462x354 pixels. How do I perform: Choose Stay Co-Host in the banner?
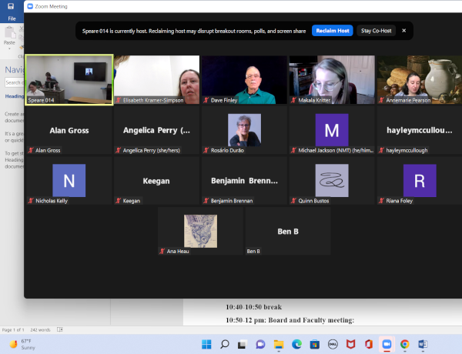point(377,31)
